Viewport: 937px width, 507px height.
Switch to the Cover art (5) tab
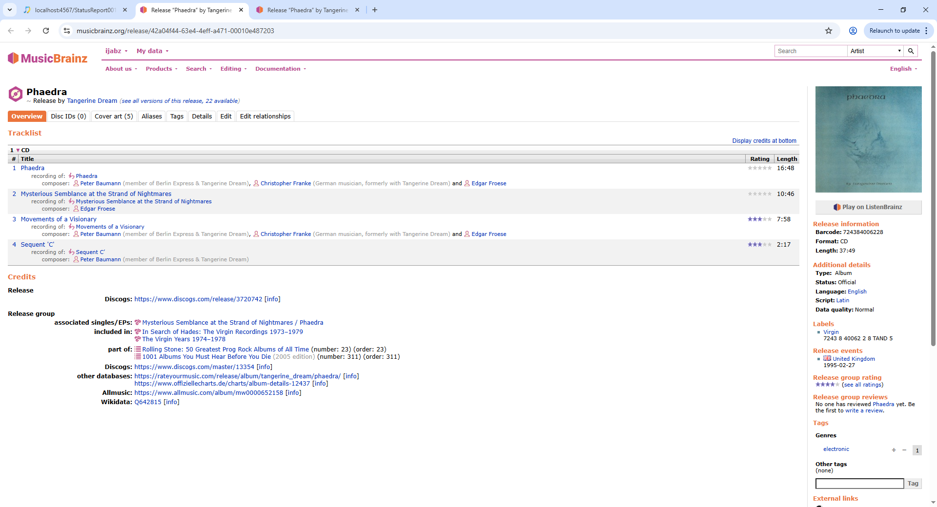pyautogui.click(x=114, y=116)
